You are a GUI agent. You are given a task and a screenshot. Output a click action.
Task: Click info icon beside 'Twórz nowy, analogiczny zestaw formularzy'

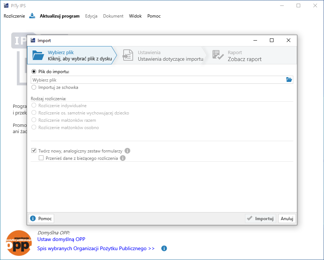tap(128, 151)
